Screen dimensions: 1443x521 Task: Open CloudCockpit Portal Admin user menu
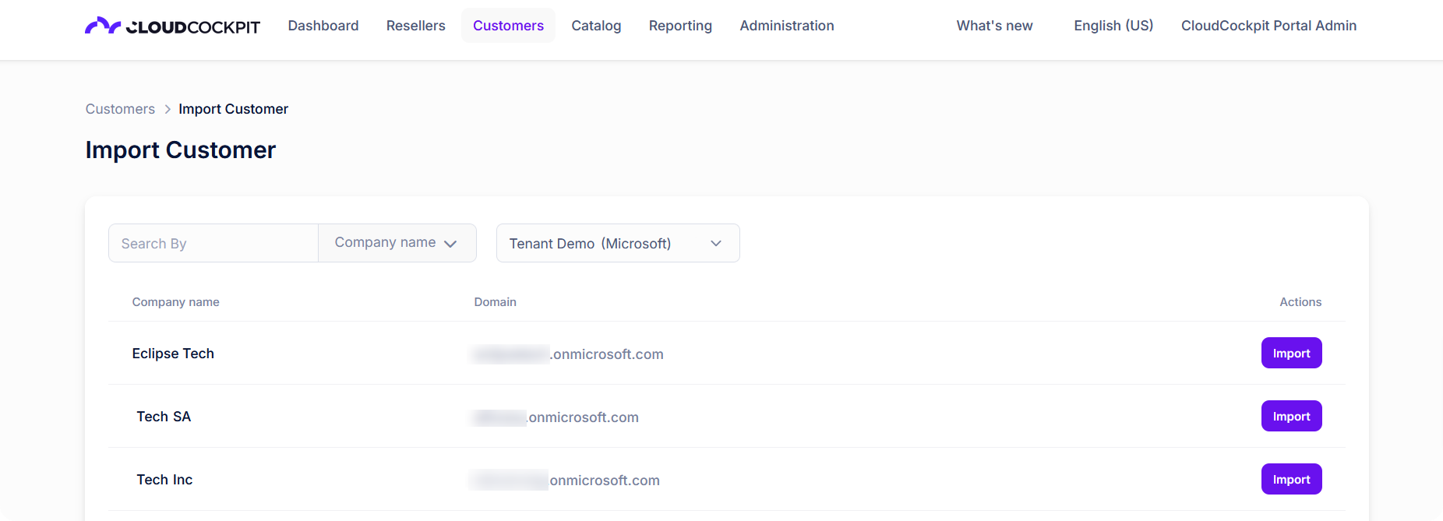click(1268, 26)
